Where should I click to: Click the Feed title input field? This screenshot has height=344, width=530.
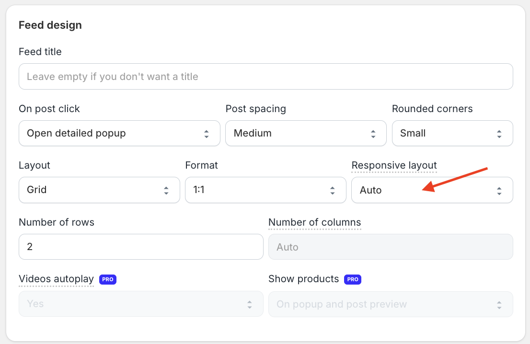(265, 77)
